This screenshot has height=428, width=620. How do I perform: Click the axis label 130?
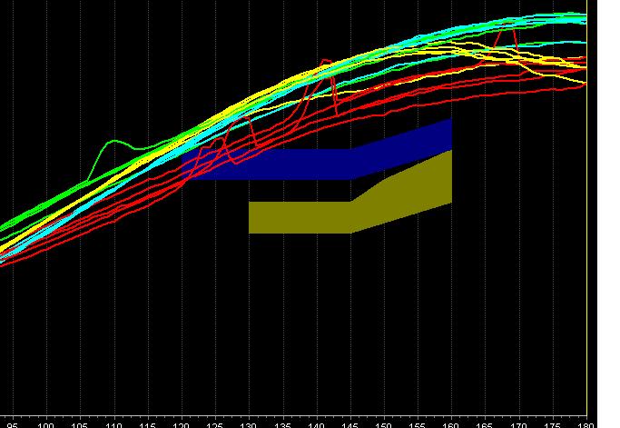click(249, 425)
